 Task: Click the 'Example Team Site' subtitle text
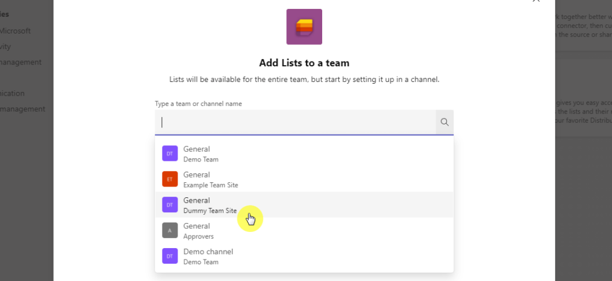click(x=211, y=185)
